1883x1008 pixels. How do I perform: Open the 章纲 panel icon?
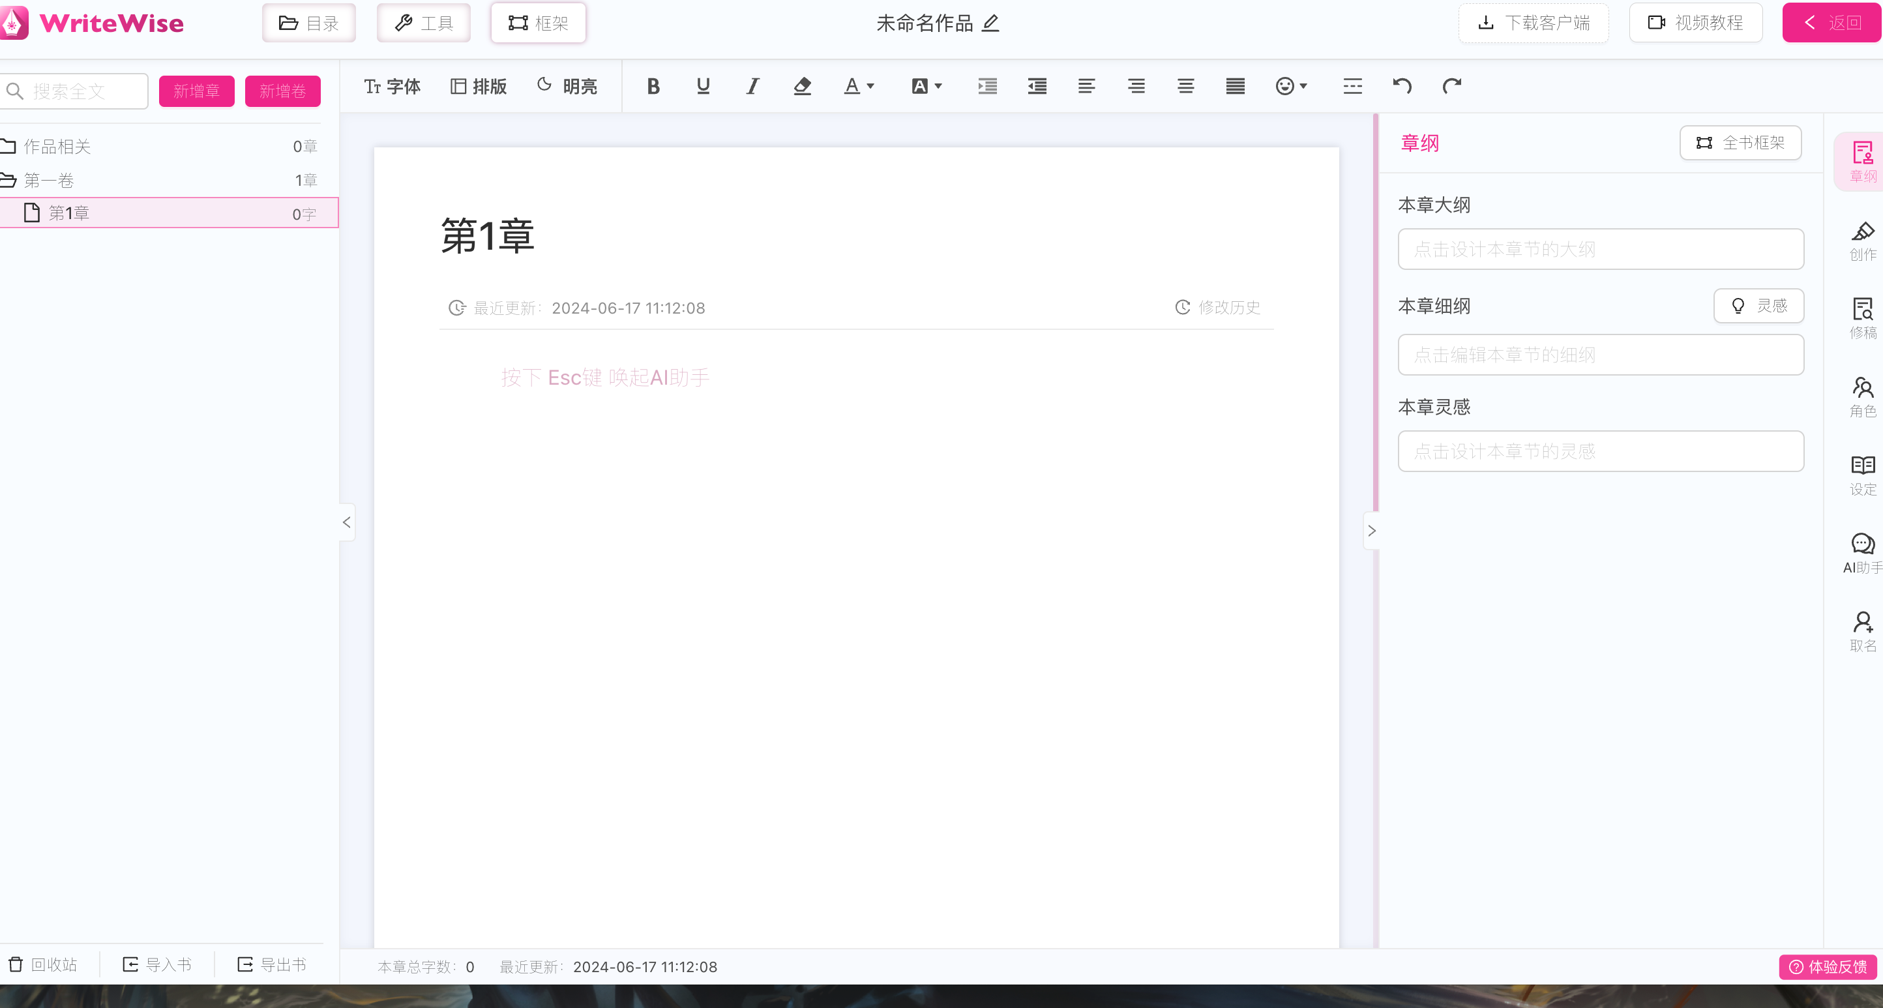(x=1863, y=160)
